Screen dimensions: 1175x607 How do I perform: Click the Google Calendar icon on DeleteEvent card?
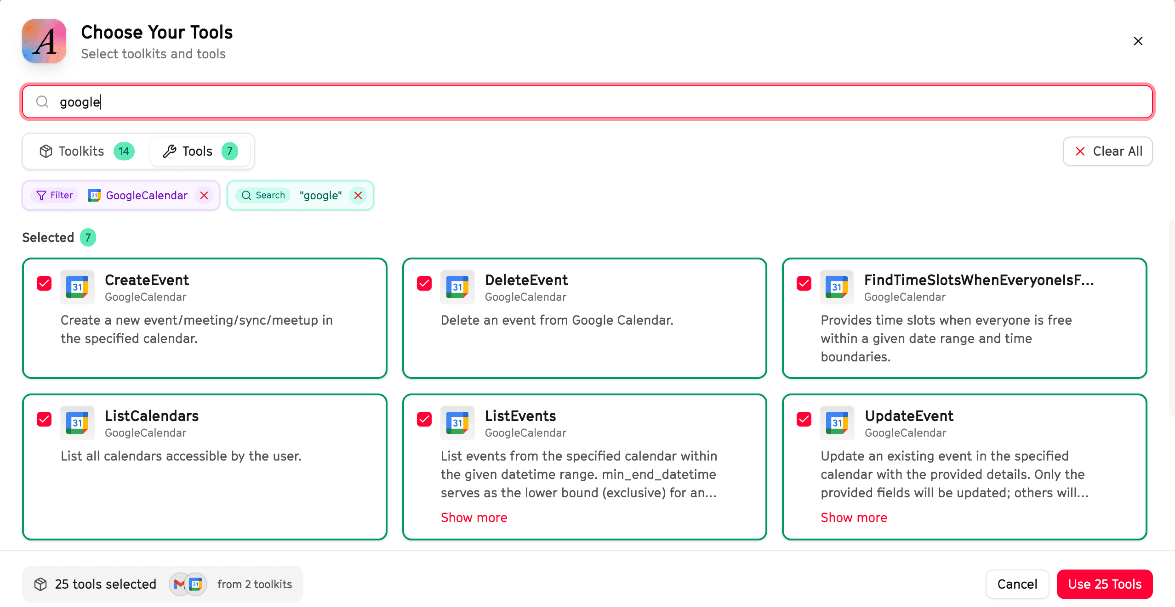point(457,287)
